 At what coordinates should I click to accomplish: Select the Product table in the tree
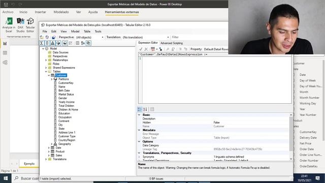(60, 151)
